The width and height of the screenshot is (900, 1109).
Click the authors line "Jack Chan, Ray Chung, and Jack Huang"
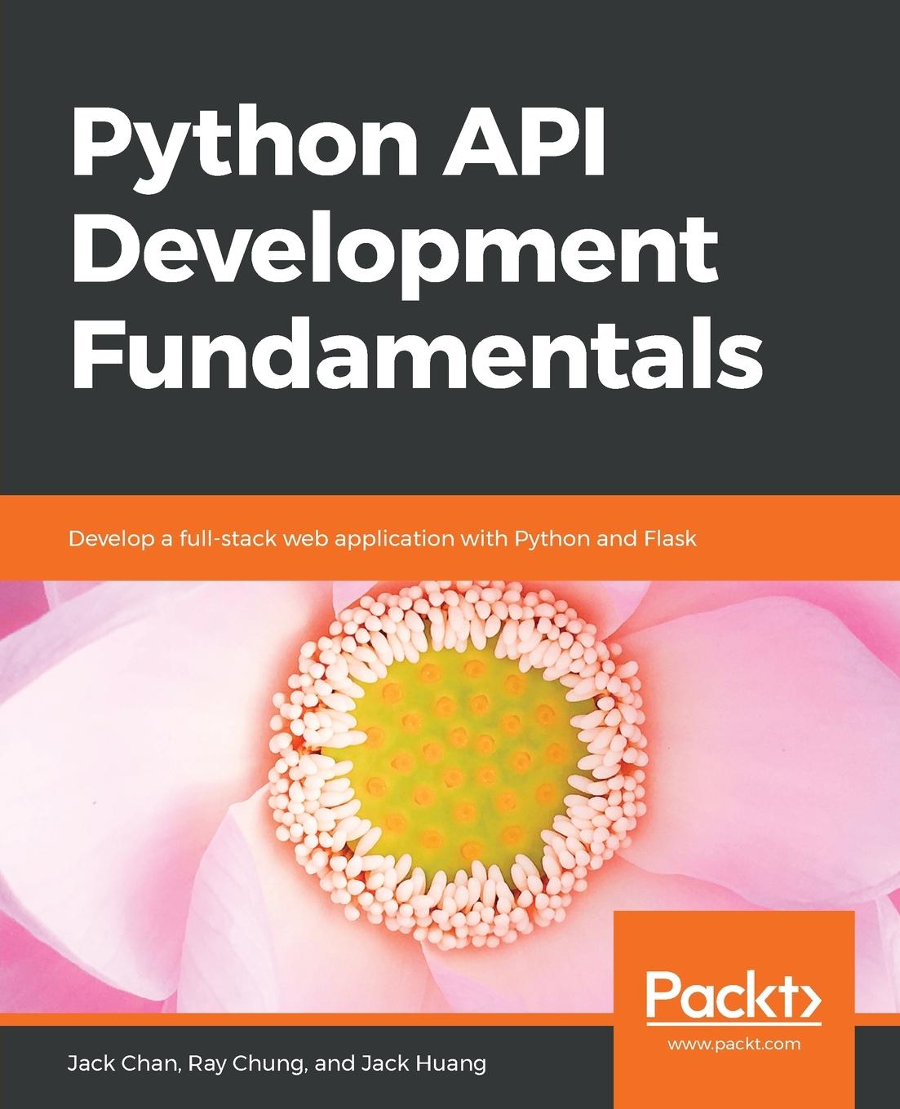point(277,1063)
